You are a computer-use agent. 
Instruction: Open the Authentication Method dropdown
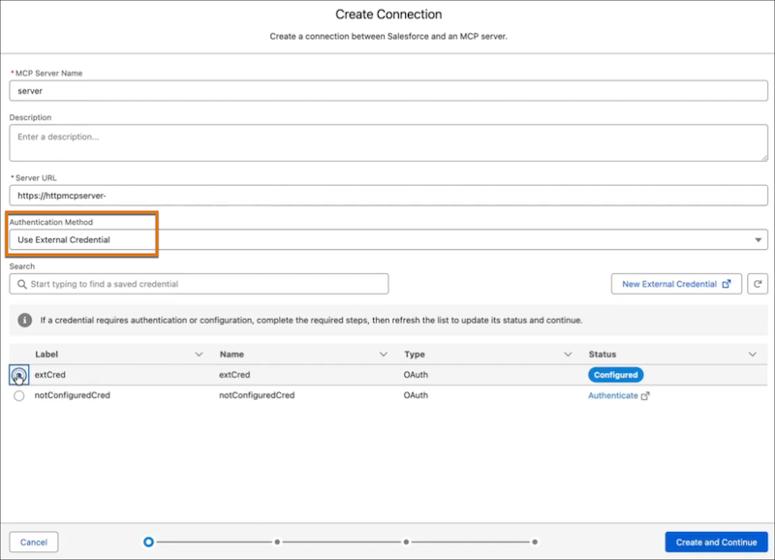388,239
